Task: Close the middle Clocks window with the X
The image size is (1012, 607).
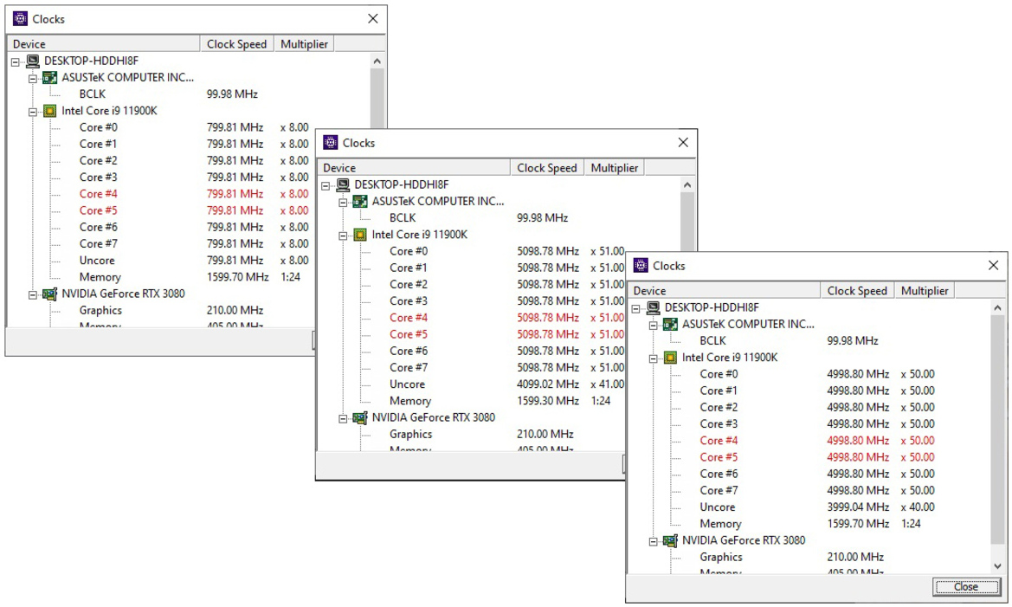Action: [683, 143]
